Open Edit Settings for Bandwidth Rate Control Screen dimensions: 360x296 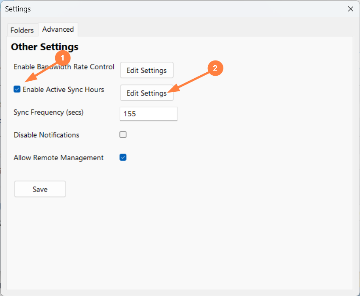(x=147, y=71)
